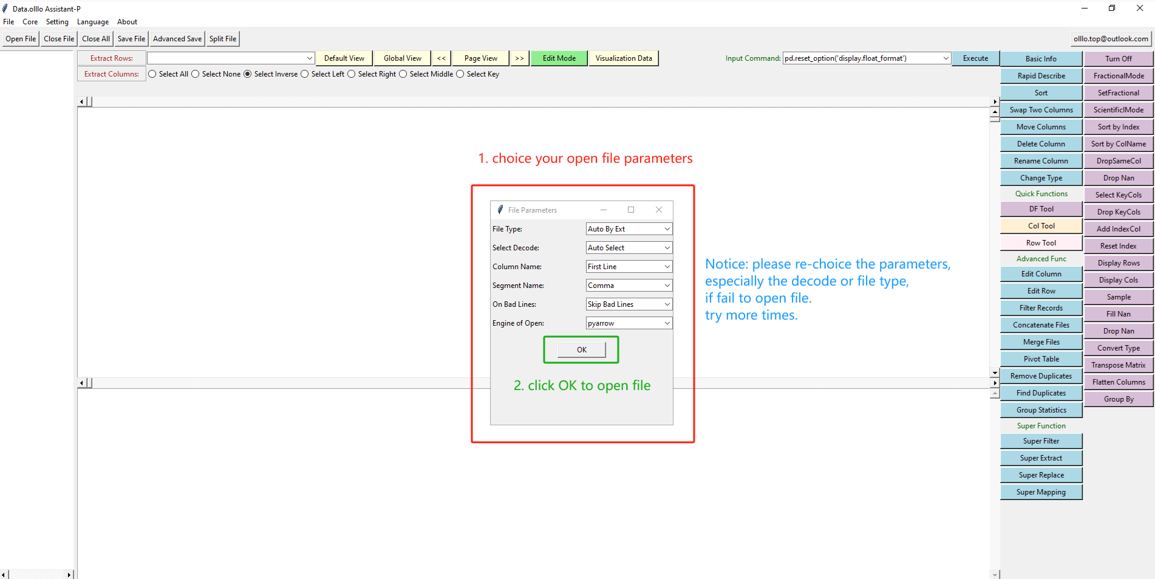
Task: Activate Edit Mode
Action: point(559,58)
